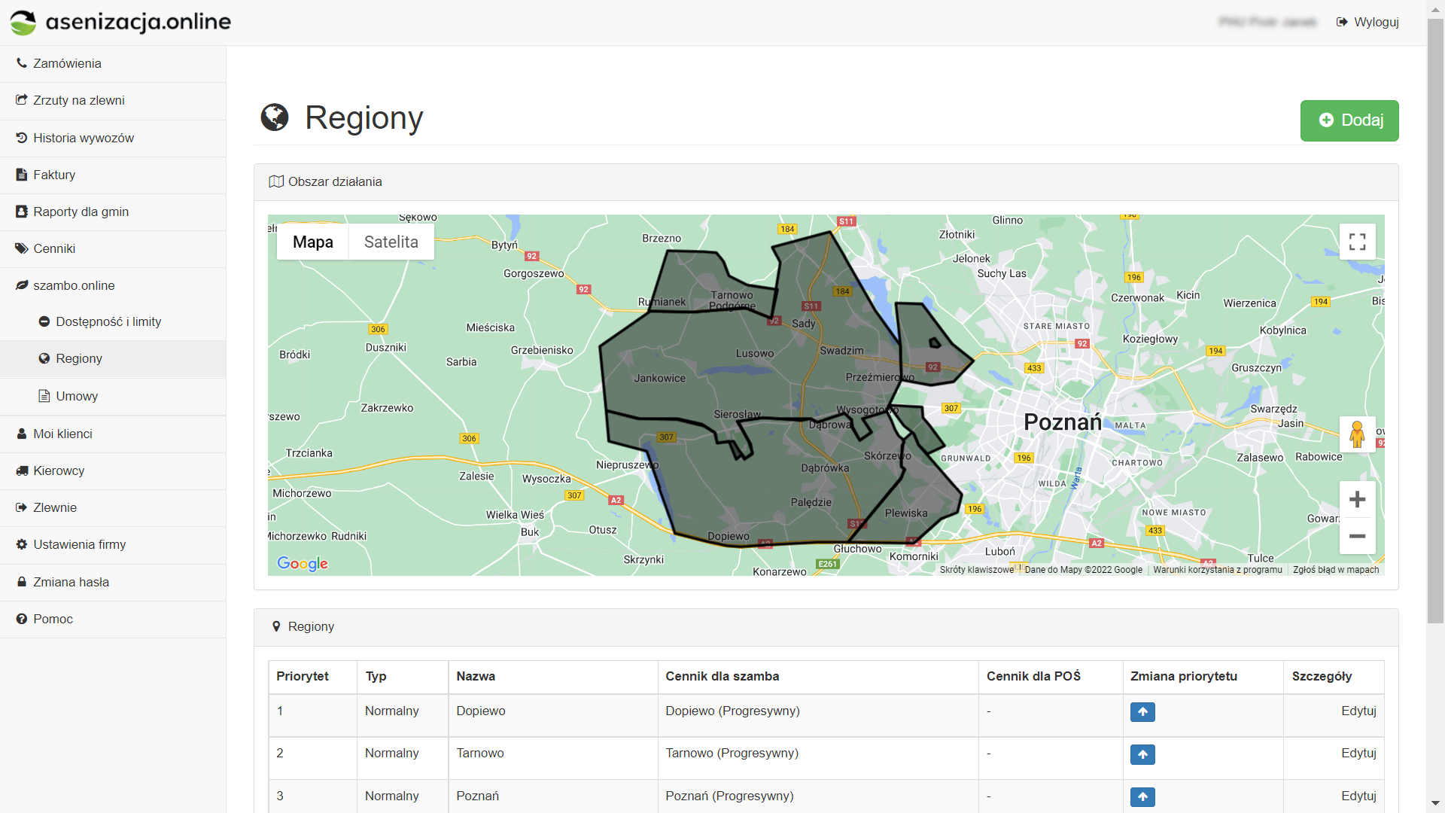Click the Obszar działania panel header

click(x=826, y=182)
